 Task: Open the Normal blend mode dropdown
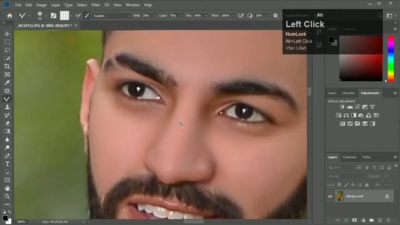point(346,176)
